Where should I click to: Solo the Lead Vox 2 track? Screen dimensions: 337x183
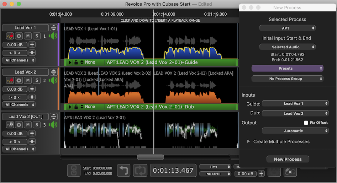[36, 80]
